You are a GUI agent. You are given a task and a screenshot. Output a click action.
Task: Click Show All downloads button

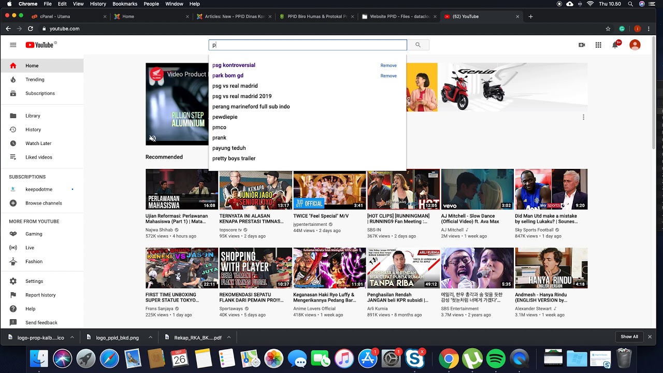coord(629,337)
